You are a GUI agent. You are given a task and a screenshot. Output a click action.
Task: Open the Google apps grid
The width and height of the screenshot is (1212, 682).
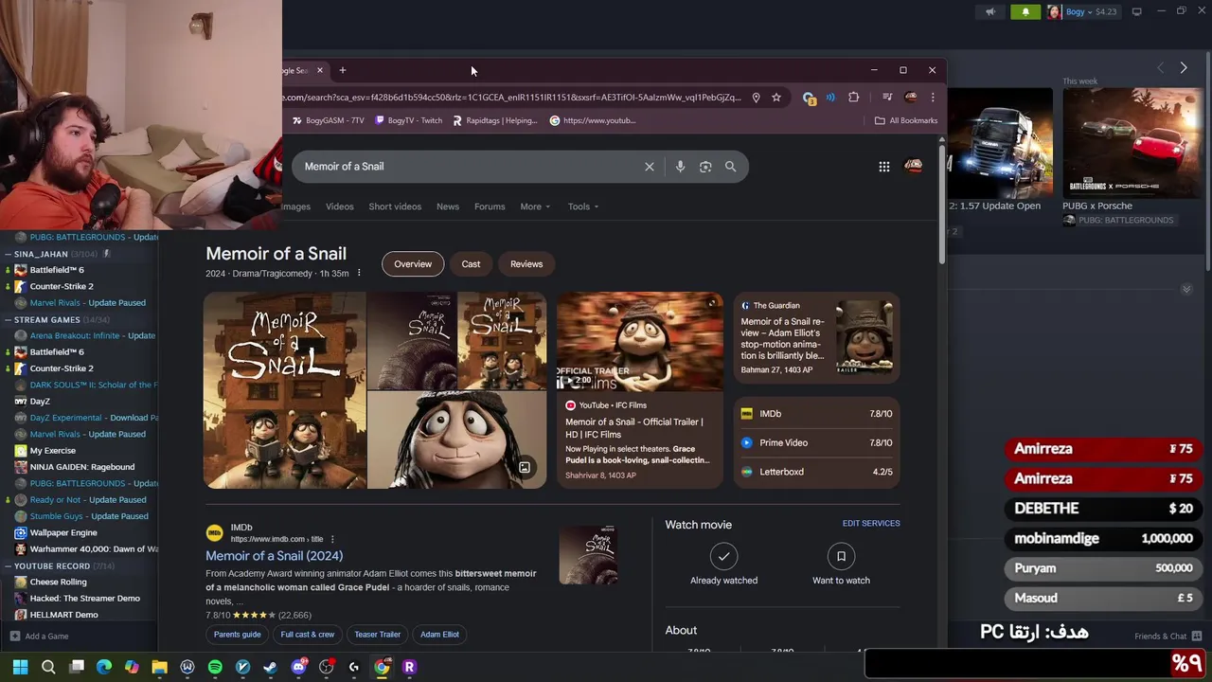(x=883, y=167)
